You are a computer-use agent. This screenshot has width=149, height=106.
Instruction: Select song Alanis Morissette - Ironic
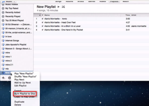pyautogui.click(x=56, y=19)
